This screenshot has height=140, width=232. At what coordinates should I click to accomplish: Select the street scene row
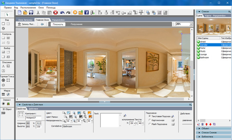pos(214,42)
